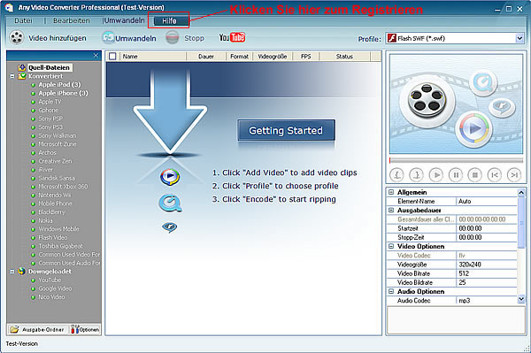Click the Format column header
531x353 pixels.
(x=239, y=57)
